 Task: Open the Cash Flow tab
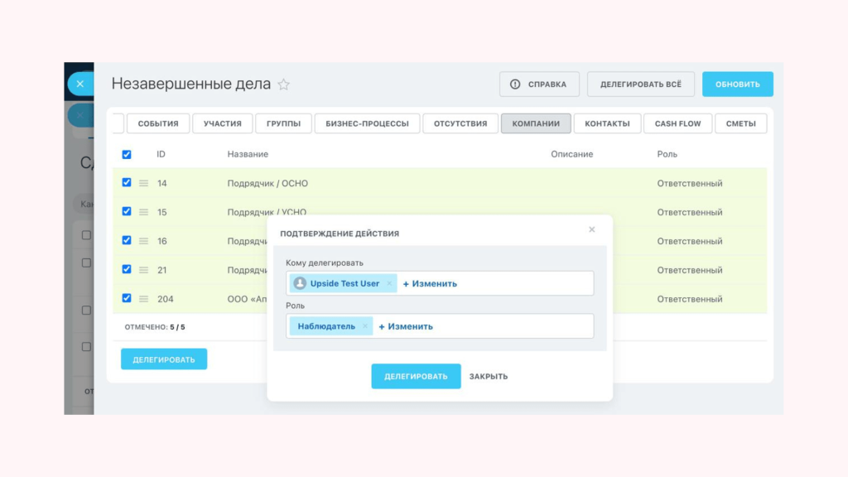click(x=677, y=123)
